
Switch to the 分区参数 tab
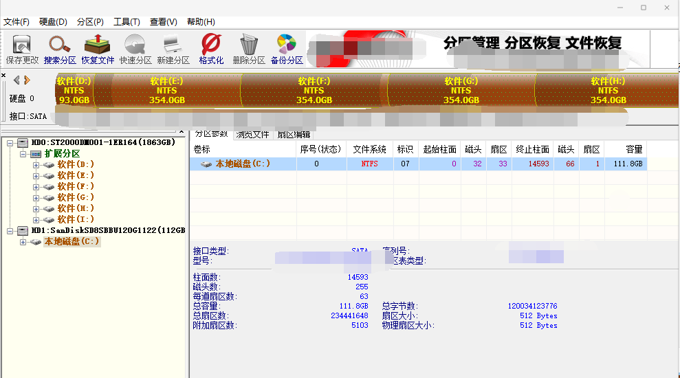(211, 135)
